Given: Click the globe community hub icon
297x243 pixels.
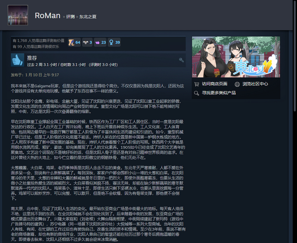Looking at the screenshot, I should pyautogui.click(x=237, y=84).
